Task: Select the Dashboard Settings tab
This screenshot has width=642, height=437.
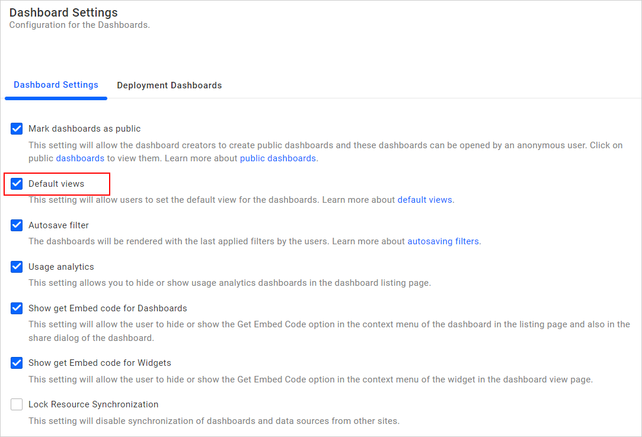Action: click(56, 85)
